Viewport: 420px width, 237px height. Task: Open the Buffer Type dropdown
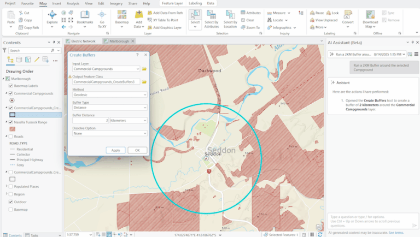[x=145, y=108]
